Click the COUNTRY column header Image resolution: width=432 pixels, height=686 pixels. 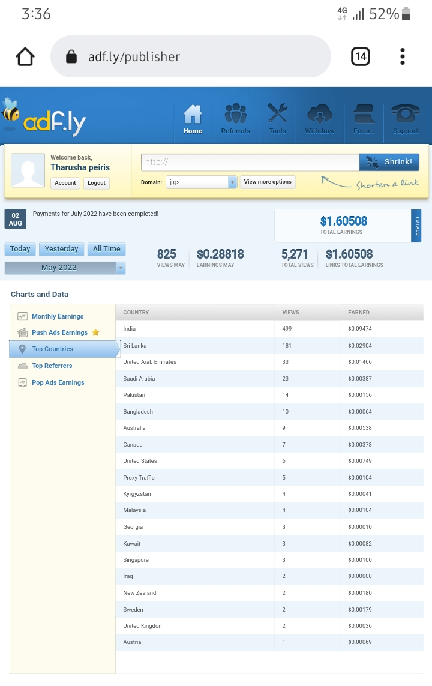click(x=136, y=312)
